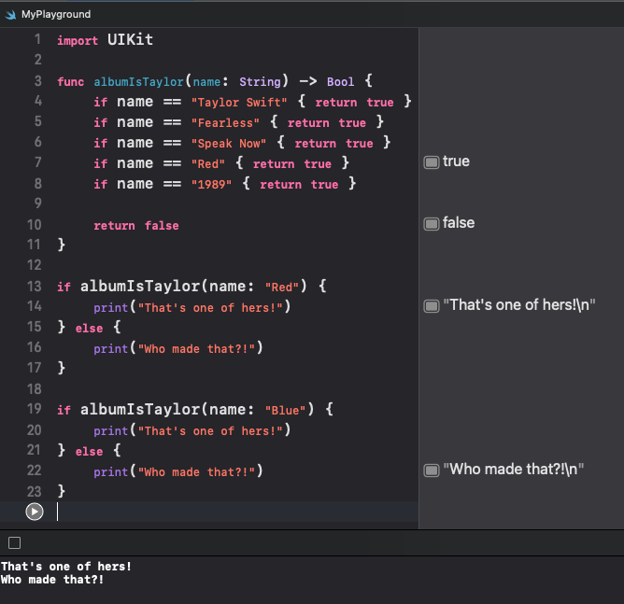The image size is (624, 604).
Task: Click line number 23 in the gutter
Action: click(x=35, y=492)
